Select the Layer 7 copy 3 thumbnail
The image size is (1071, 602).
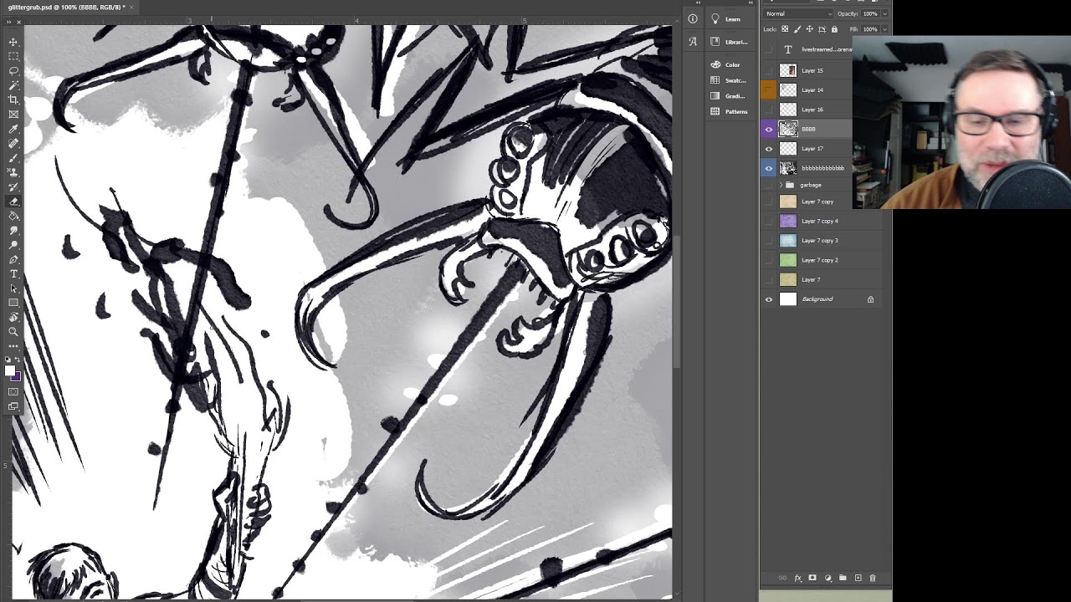[788, 241]
